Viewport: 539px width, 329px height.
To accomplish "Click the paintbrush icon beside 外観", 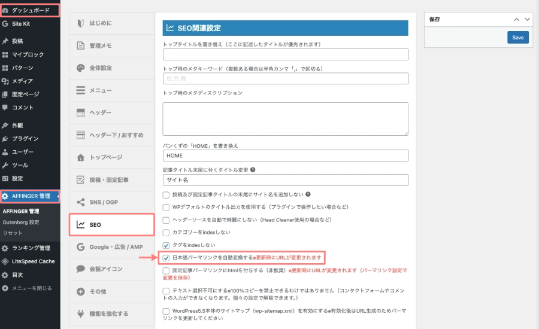I will pos(5,126).
